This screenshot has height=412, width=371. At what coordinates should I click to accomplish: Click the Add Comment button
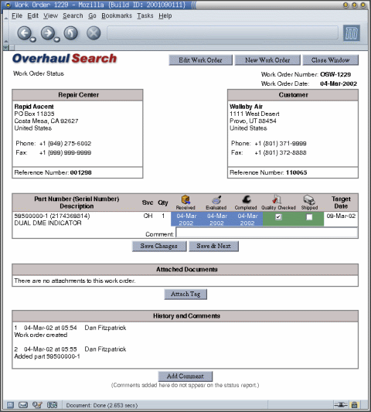click(x=185, y=376)
